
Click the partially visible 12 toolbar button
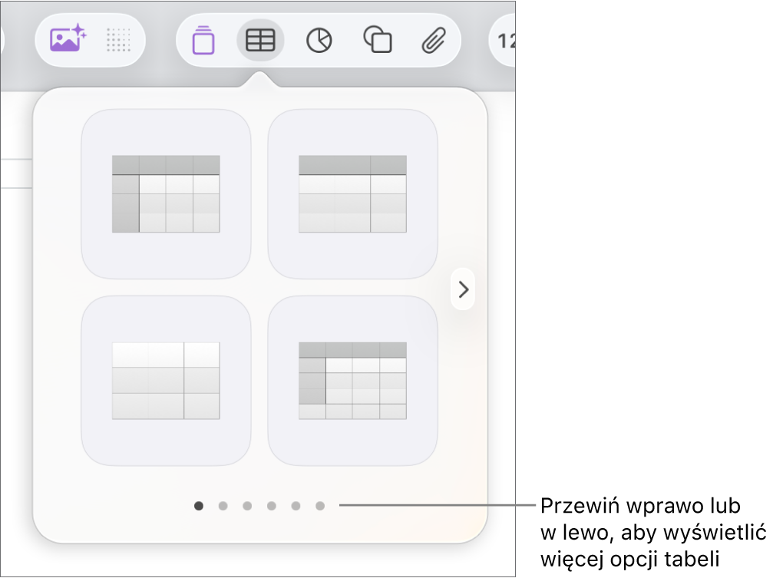(x=503, y=41)
